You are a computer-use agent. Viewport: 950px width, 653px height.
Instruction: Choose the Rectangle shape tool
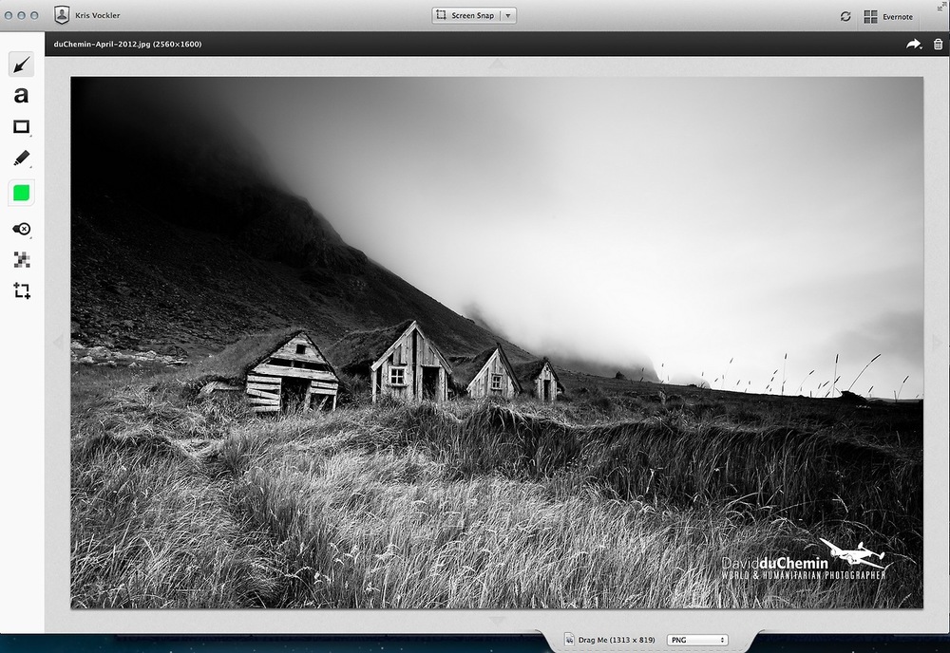(21, 127)
